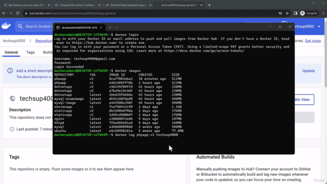Click the Repositories breadcrumb link
The image size is (327, 184).
pos(44,41)
